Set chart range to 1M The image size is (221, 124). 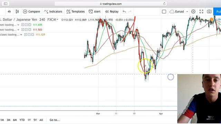(x=2, y=120)
